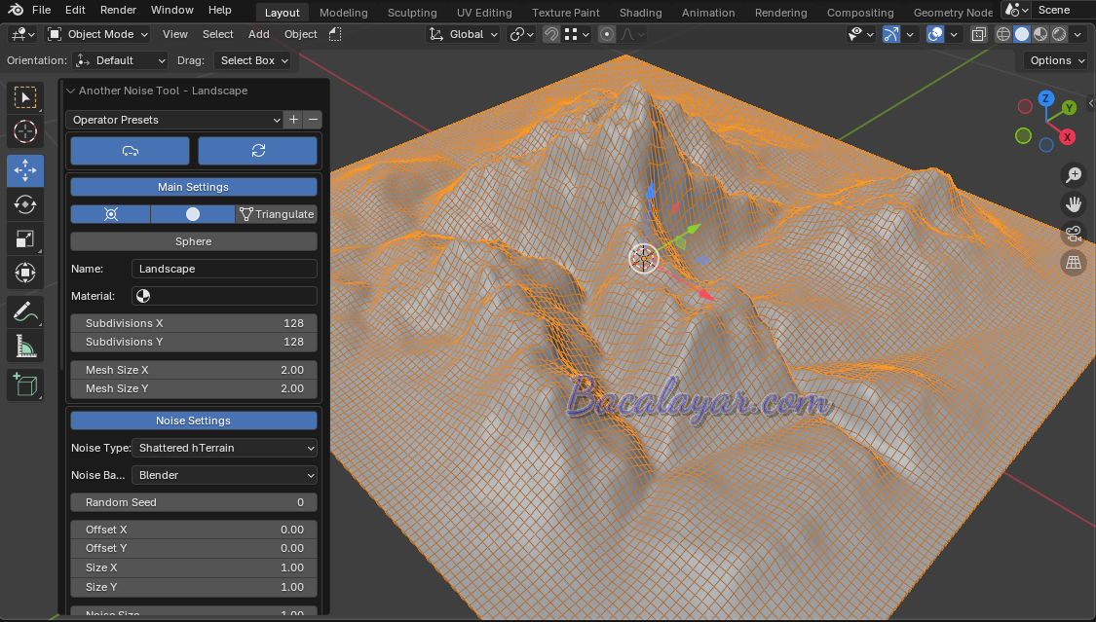Select the Rotate tool
The height and width of the screenshot is (622, 1096).
click(25, 204)
